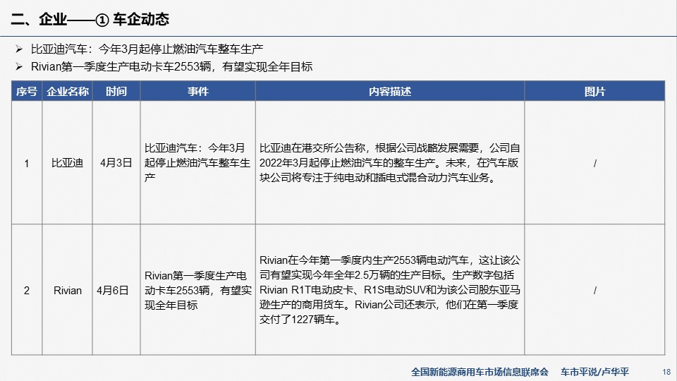Image resolution: width=677 pixels, height=381 pixels.
Task: Click the image cell slash in 比亚迪 row
Action: click(x=594, y=163)
